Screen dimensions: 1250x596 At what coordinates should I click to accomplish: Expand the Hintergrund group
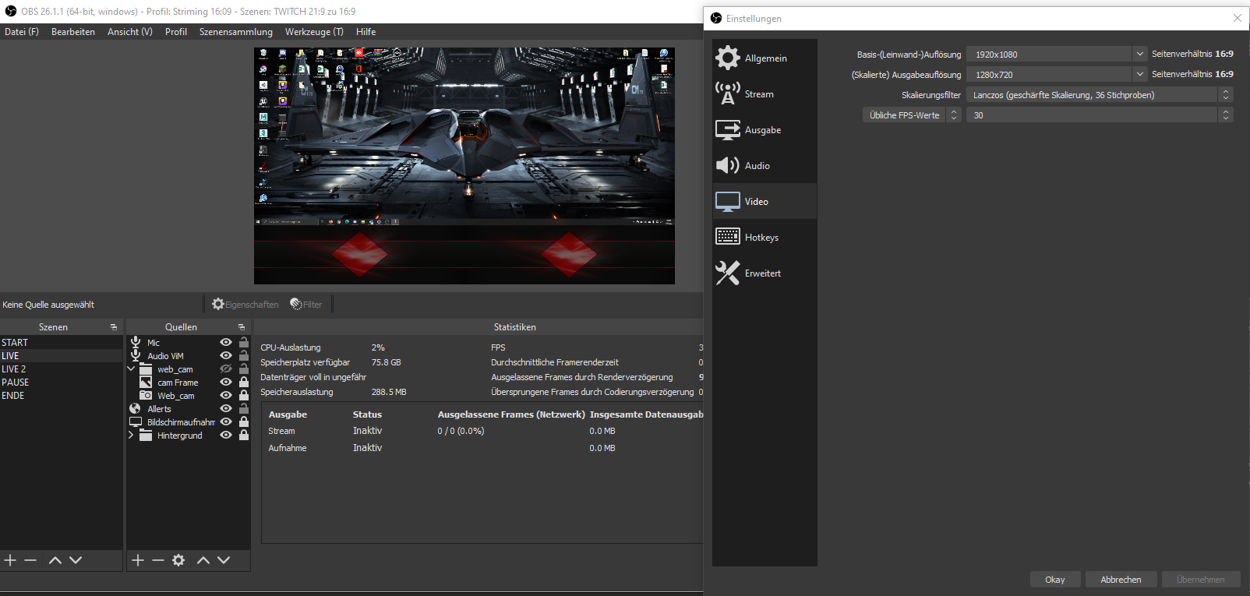(131, 436)
